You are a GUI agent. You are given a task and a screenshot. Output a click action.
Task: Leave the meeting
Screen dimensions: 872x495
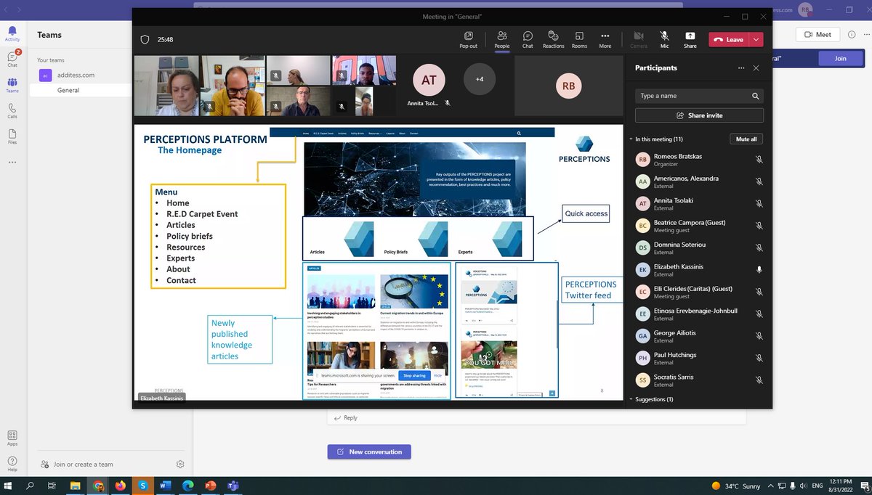(730, 40)
